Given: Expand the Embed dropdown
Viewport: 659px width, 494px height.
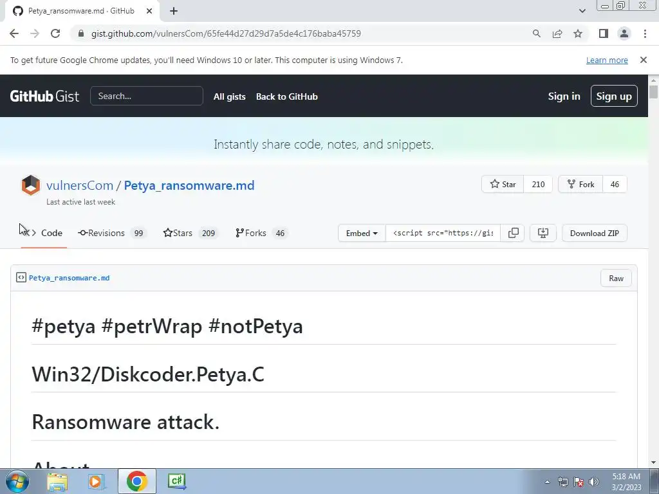Looking at the screenshot, I should 362,233.
